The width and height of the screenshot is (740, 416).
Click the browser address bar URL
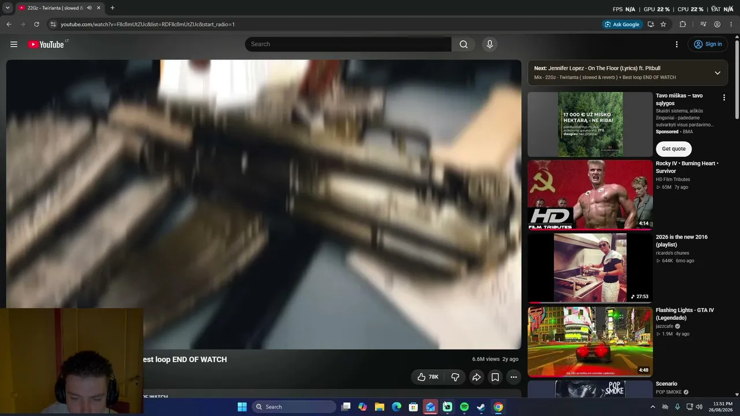147,24
